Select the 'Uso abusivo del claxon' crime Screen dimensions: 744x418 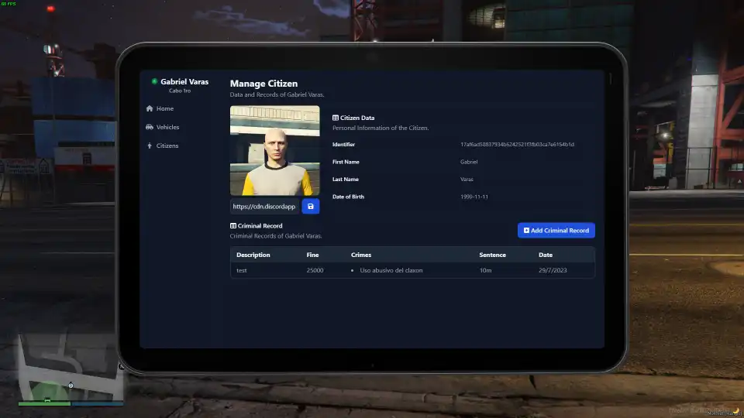391,270
